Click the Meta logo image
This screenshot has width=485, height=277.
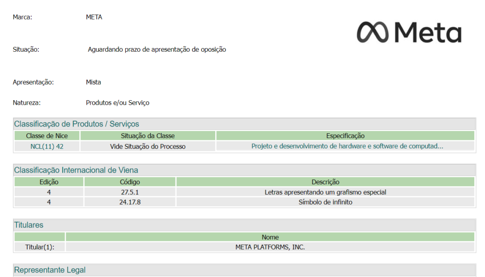click(409, 32)
